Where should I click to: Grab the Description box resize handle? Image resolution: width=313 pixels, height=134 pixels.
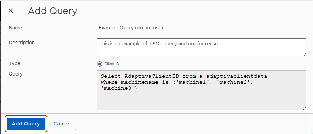(304, 55)
